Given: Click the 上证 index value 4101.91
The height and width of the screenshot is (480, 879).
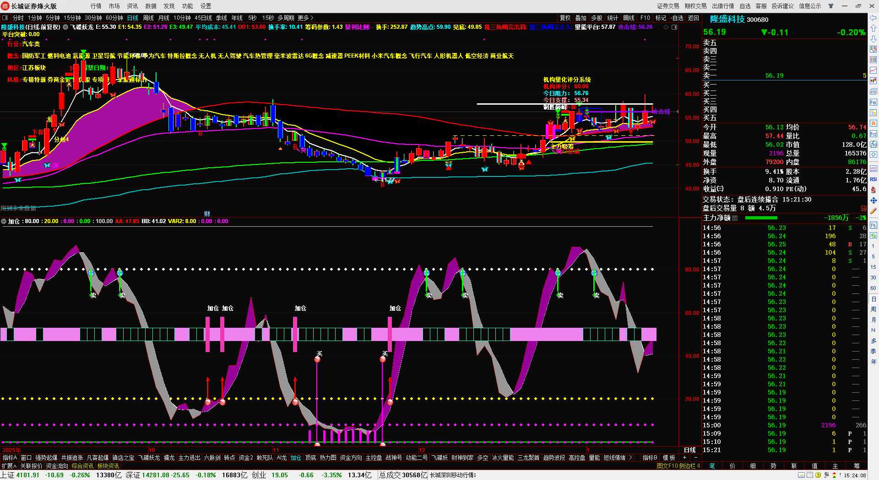Looking at the screenshot, I should pos(28,475).
